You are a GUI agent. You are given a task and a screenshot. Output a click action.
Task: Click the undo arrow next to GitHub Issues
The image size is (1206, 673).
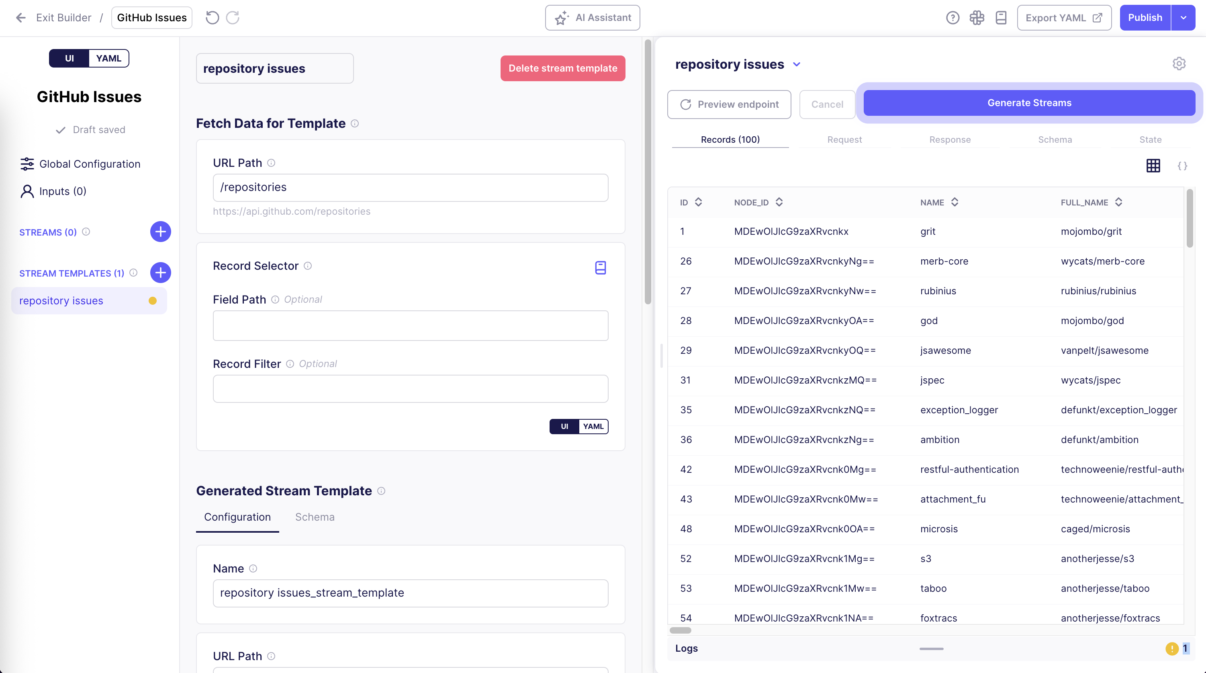pos(212,17)
